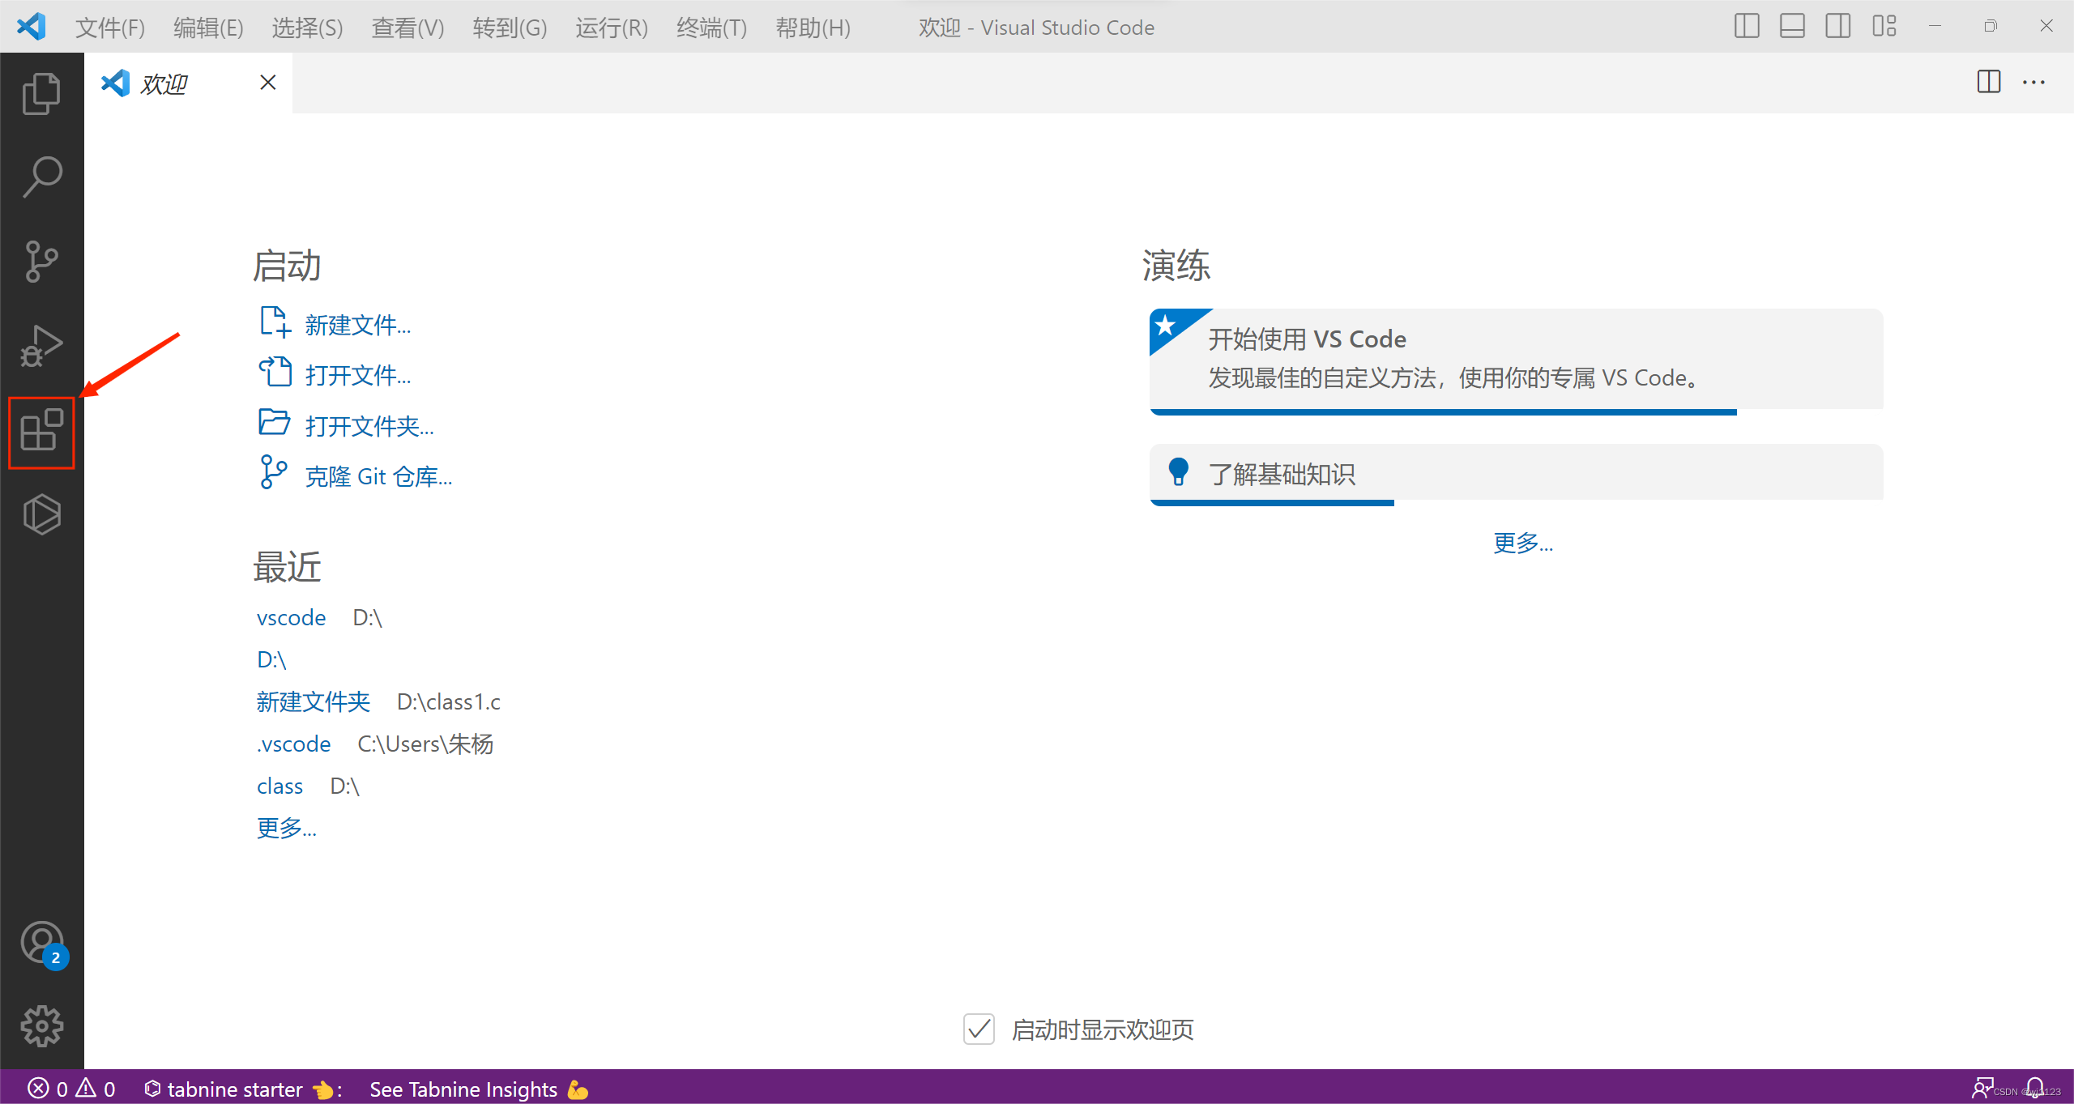Expand 更多... under recent folders

click(287, 829)
